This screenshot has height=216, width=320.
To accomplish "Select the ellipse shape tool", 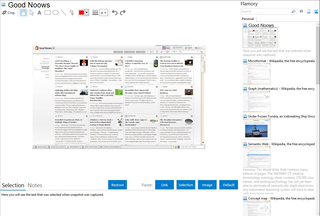I will tap(56, 13).
